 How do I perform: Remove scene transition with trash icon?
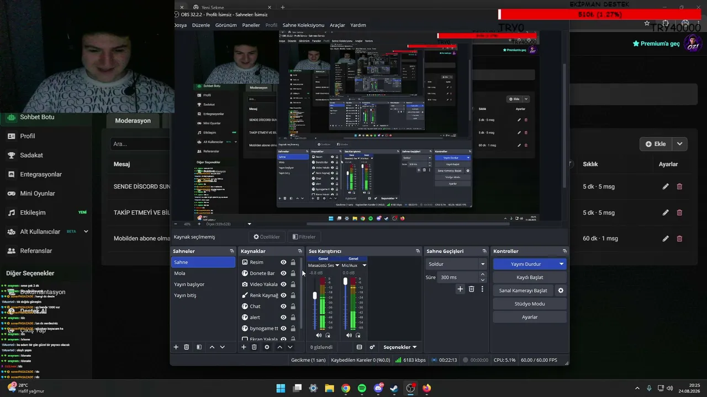coord(471,289)
